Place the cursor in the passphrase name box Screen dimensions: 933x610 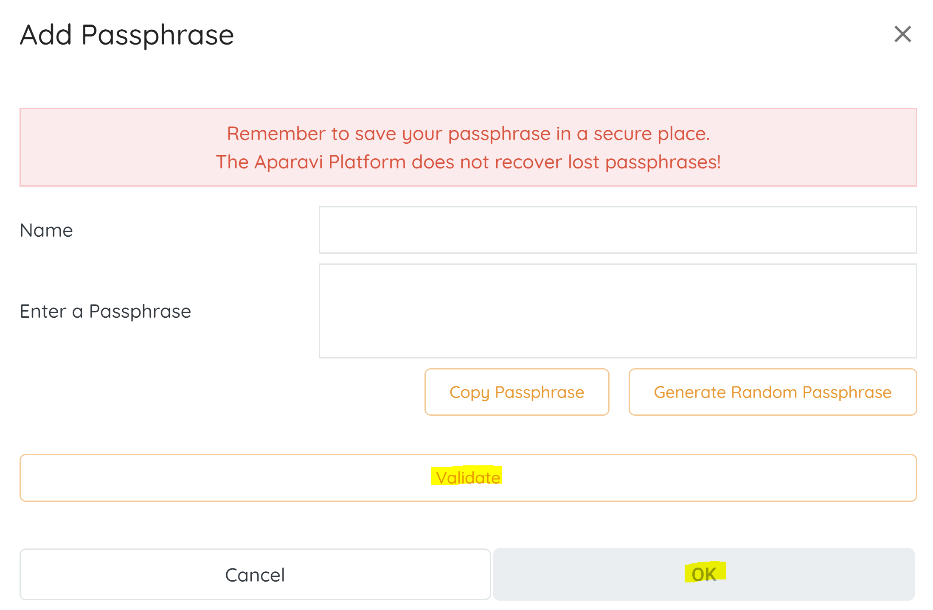[617, 230]
